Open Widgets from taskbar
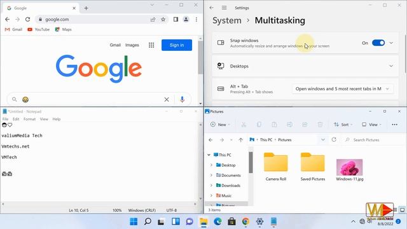407x229 pixels. [176, 221]
